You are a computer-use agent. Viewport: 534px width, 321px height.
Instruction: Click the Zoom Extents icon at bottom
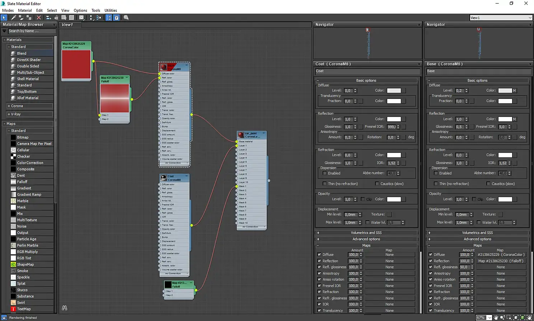click(x=516, y=317)
